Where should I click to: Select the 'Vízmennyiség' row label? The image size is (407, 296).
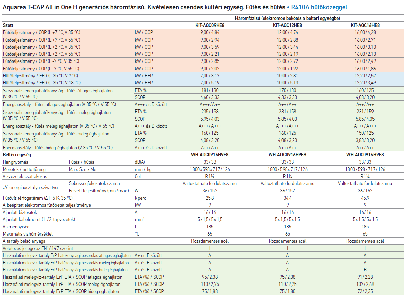pos(16,227)
